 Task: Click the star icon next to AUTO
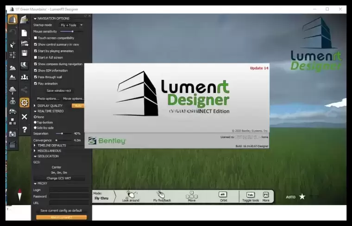302,197
